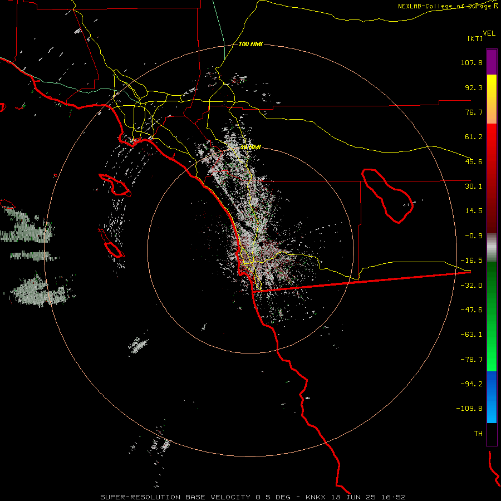Select the -63.1 velocity label
501x501 pixels.
(471, 335)
